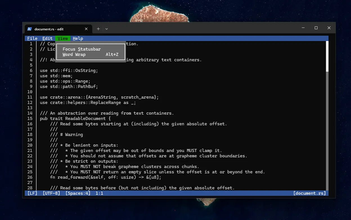Click document.rs filename in status bar
351x220 pixels.
coord(309,193)
